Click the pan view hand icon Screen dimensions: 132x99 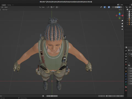click(122, 24)
